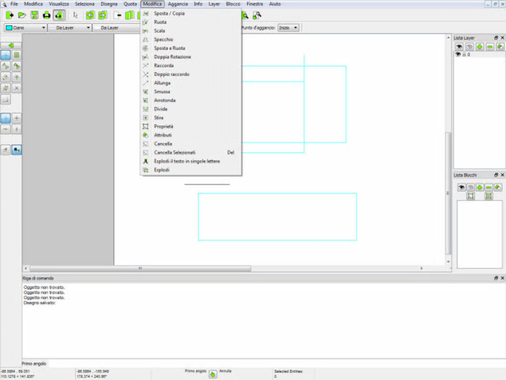Image resolution: width=506 pixels, height=380 pixels.
Task: Toggle visibility eye of layer 0
Action: [x=457, y=55]
